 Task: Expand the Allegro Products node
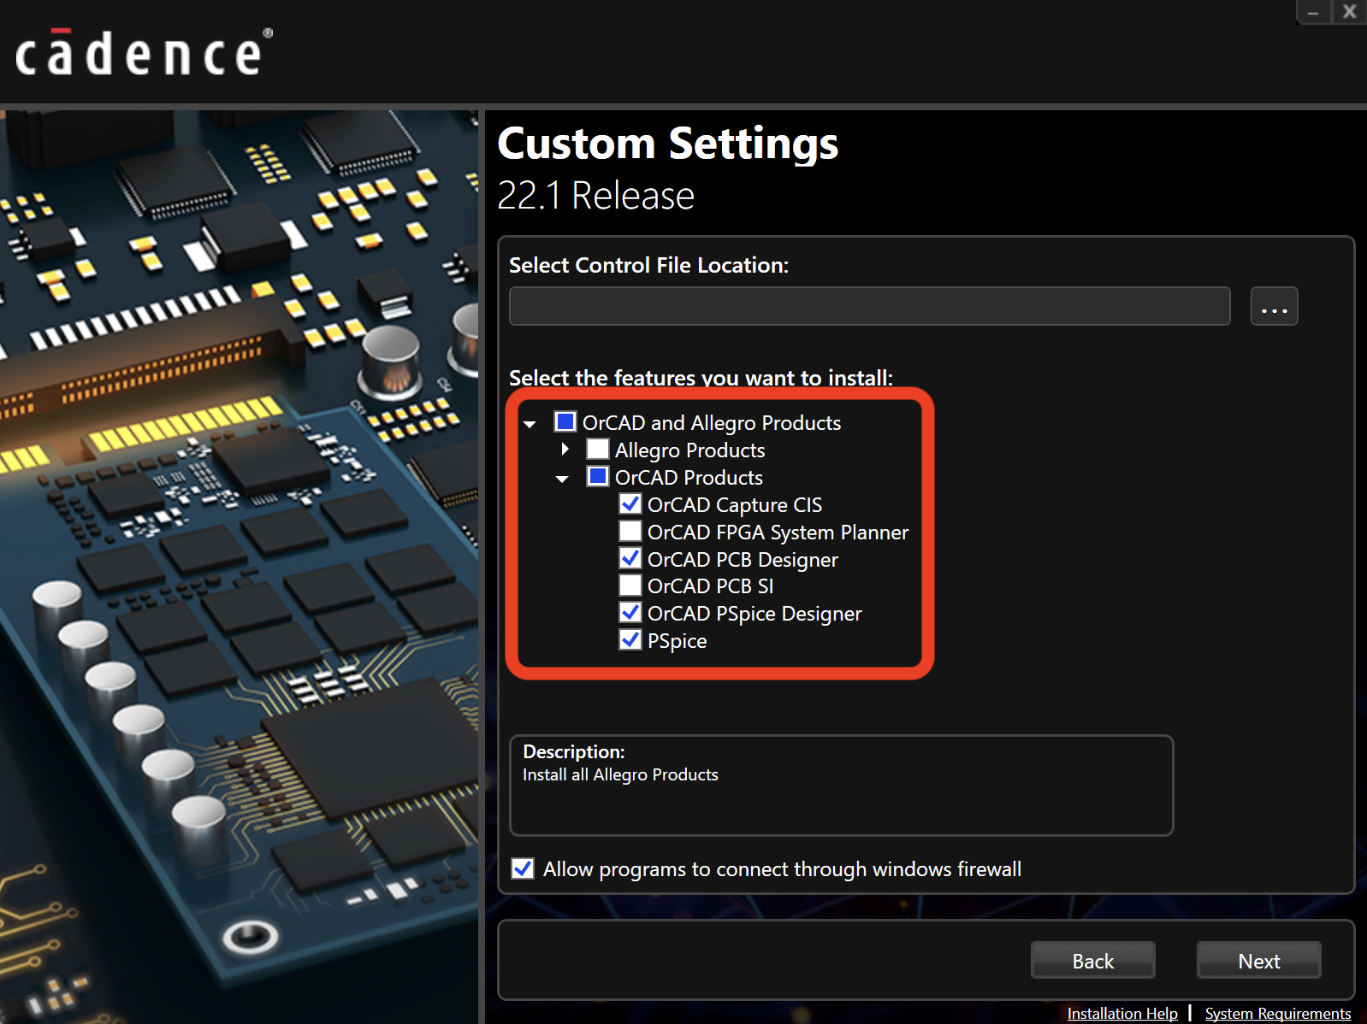[565, 450]
